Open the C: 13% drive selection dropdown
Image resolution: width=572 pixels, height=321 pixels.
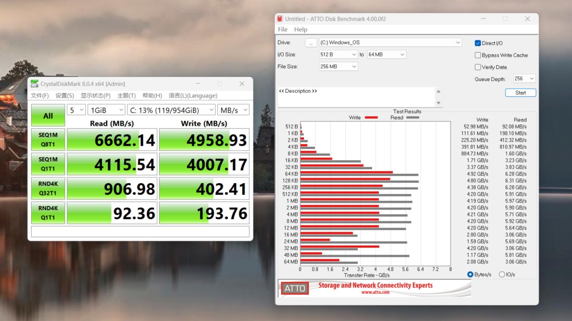pyautogui.click(x=171, y=110)
